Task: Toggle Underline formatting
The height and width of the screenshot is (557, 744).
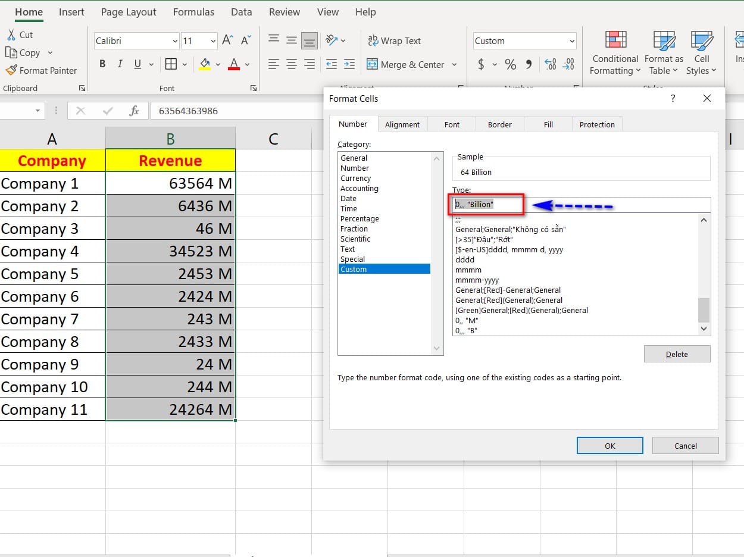Action: coord(137,64)
